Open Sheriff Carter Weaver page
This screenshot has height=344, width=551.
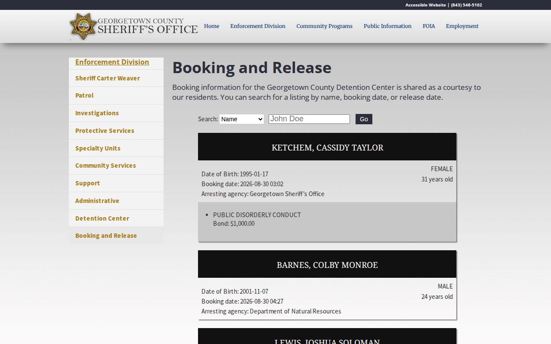116,78
